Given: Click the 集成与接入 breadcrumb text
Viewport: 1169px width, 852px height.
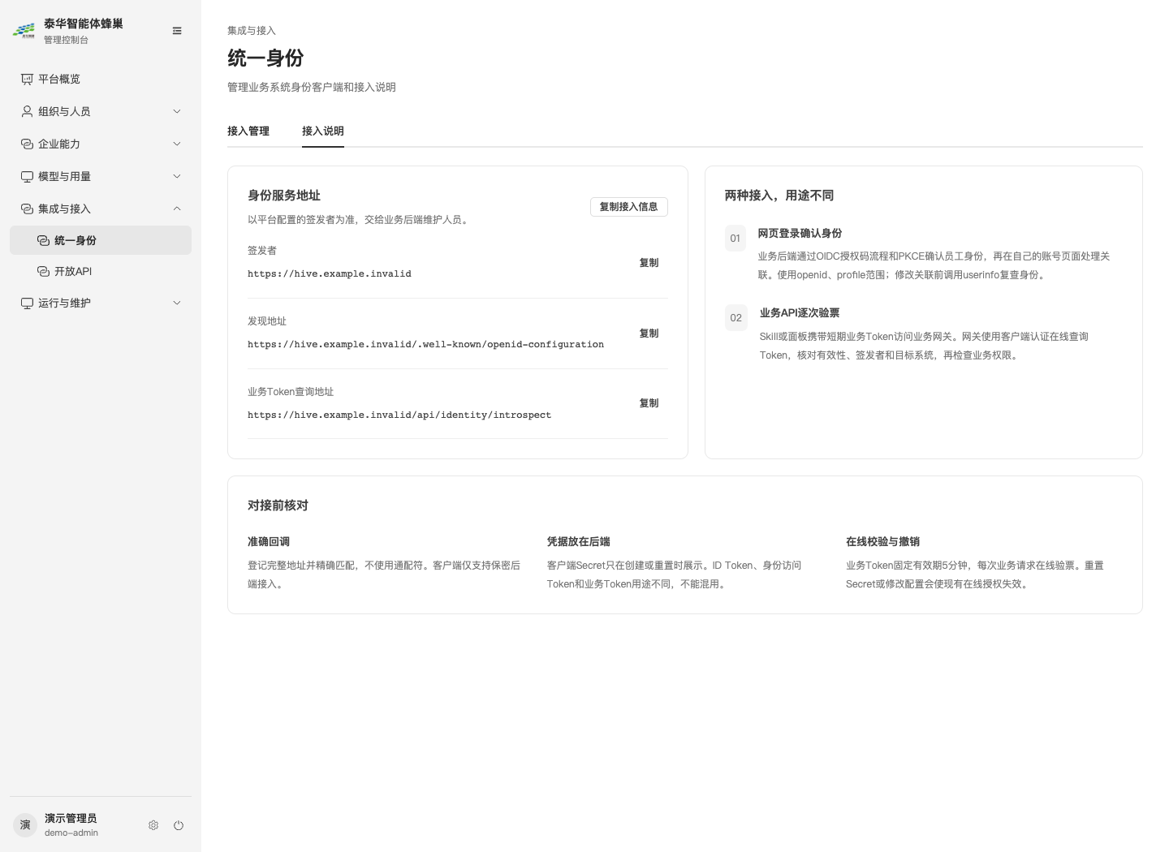Looking at the screenshot, I should (252, 31).
